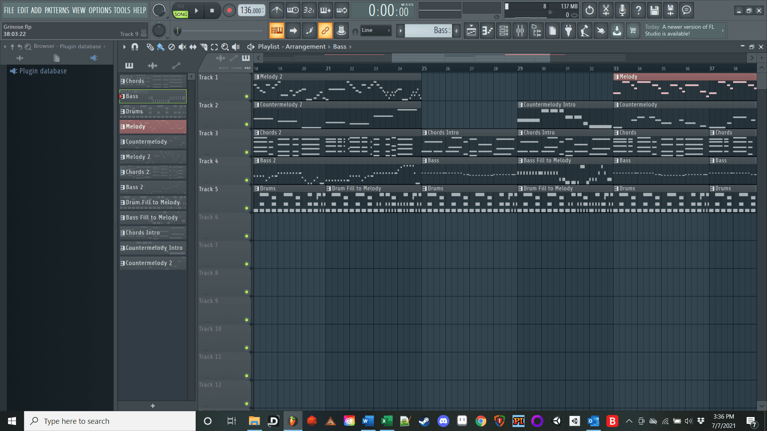767x431 pixels.
Task: Click the metronome icon in top toolbar
Action: pos(276,10)
